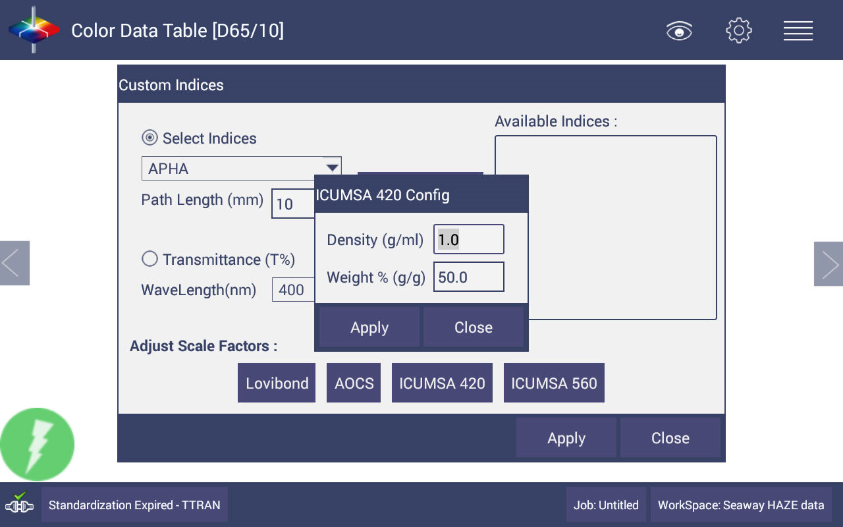Click the color spectrum app logo
This screenshot has height=527, width=843.
tap(34, 30)
